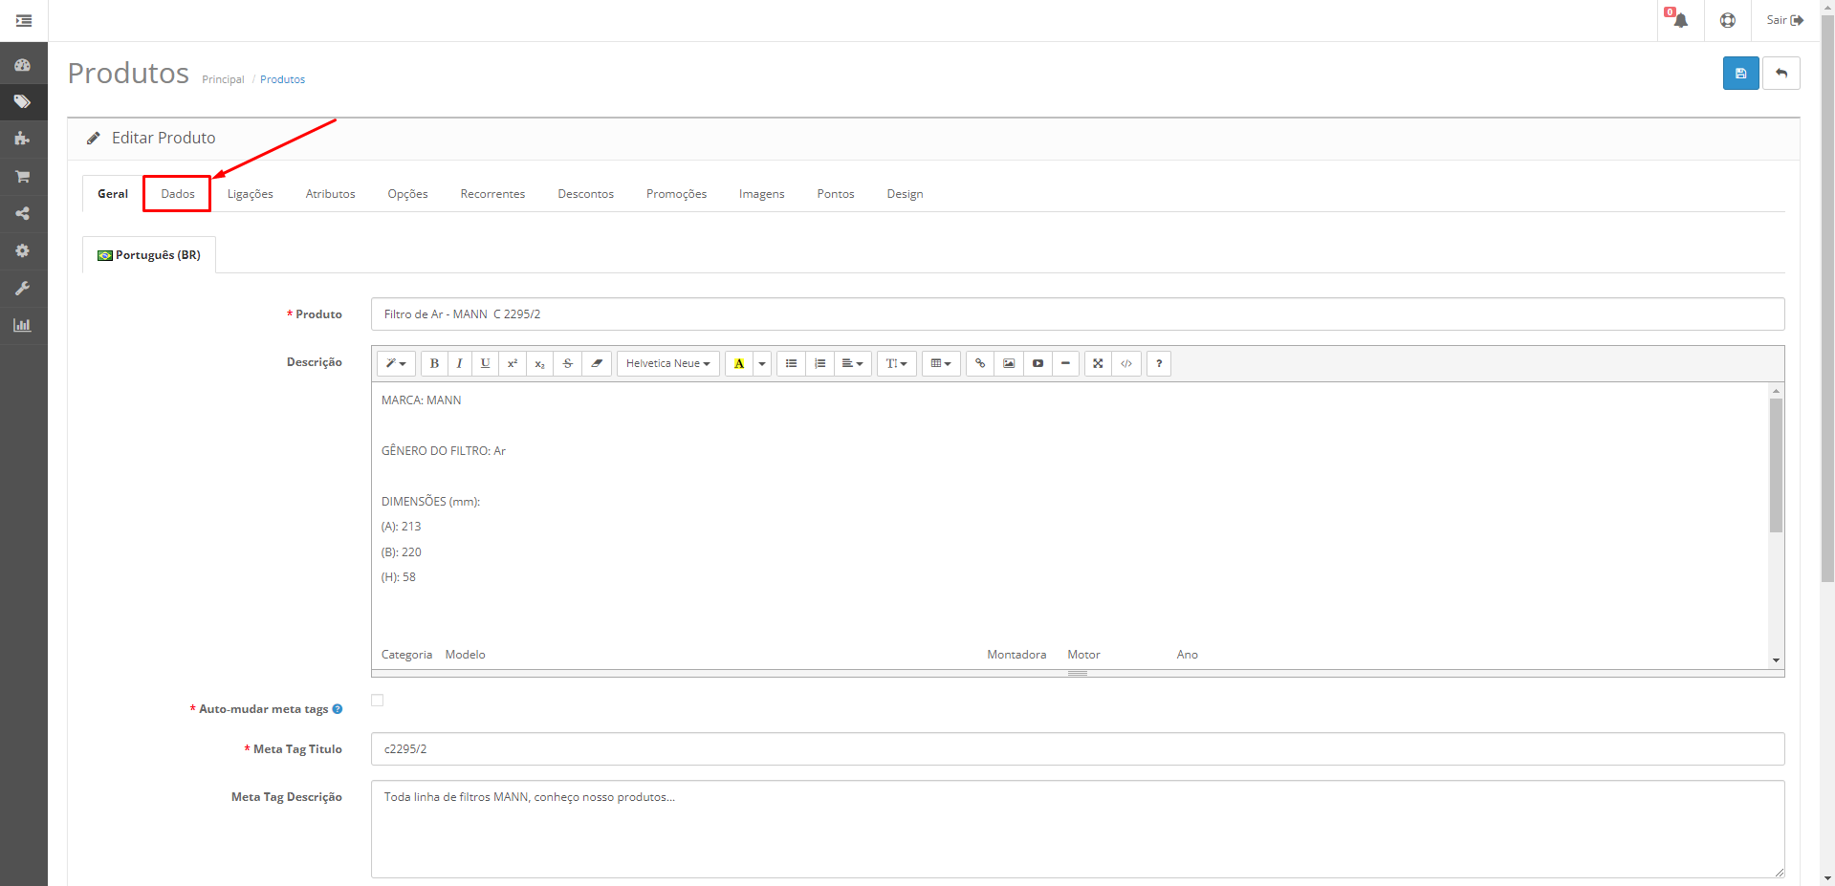Open the editor help button
Viewport: 1835px width, 886px height.
pyautogui.click(x=1159, y=363)
